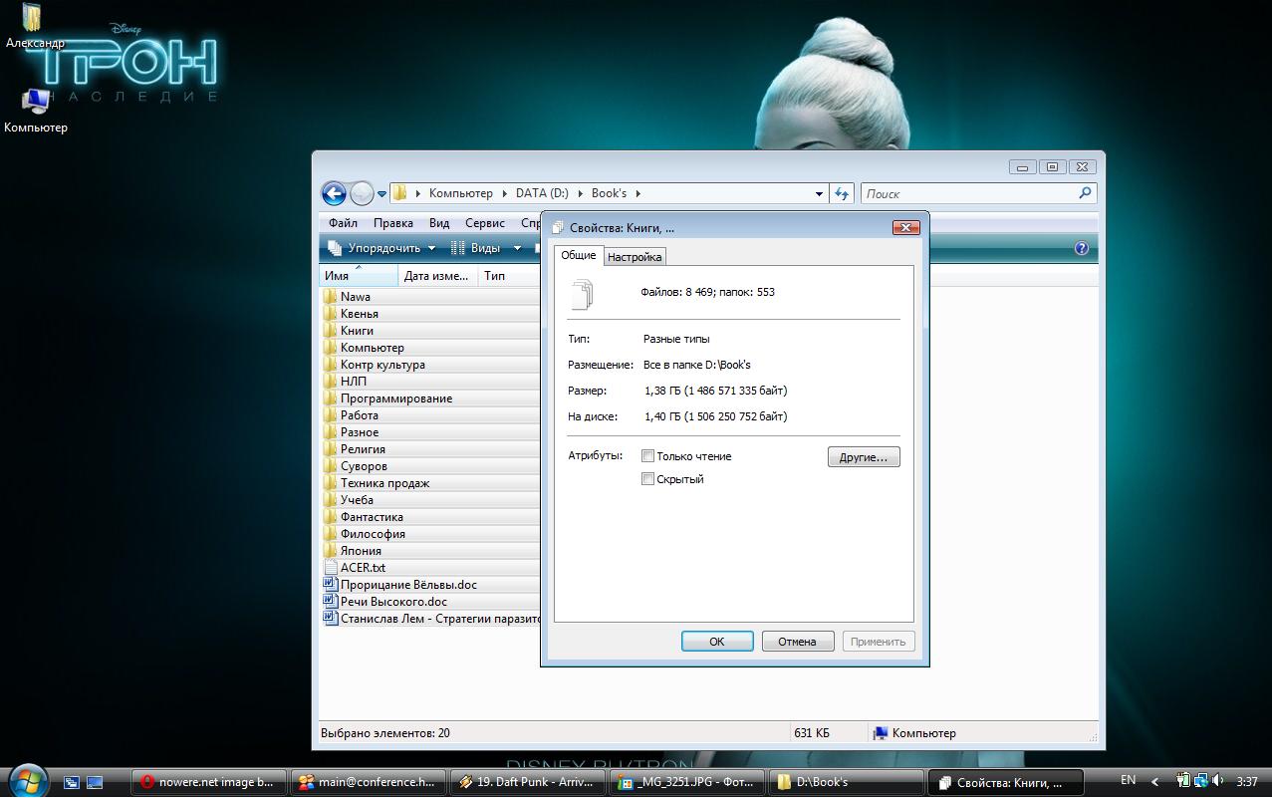
Task: Select the Япония folder name
Action: (361, 550)
